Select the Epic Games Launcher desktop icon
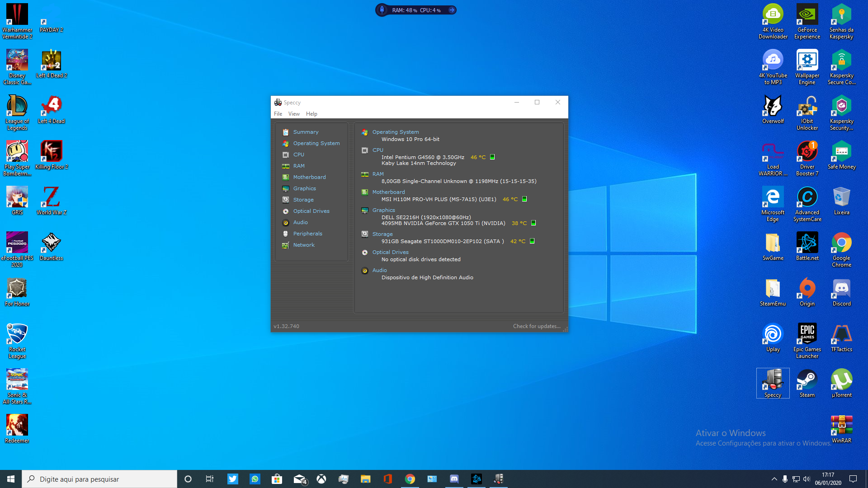 coord(807,341)
